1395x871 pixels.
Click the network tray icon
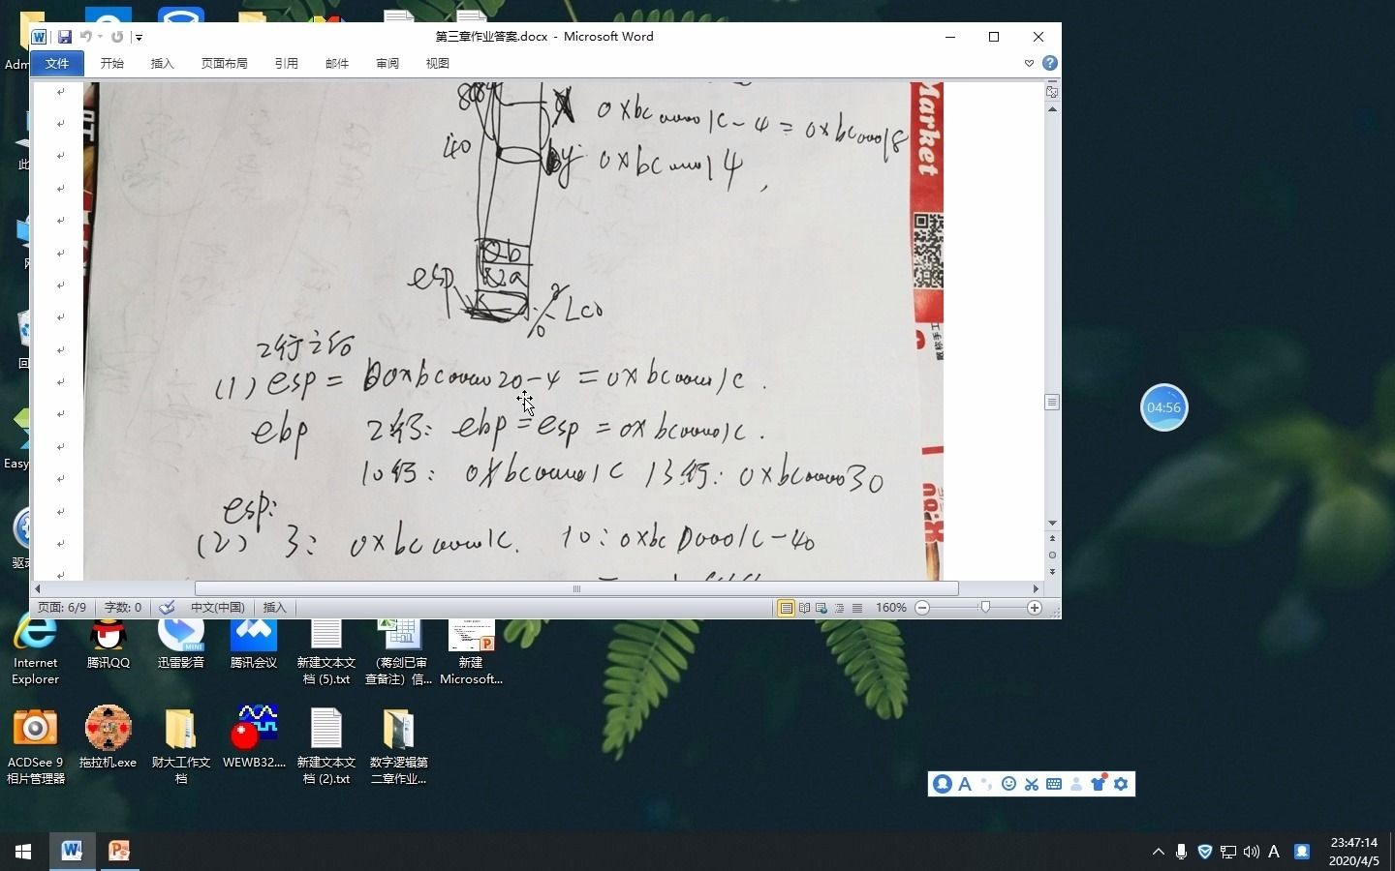1227,852
